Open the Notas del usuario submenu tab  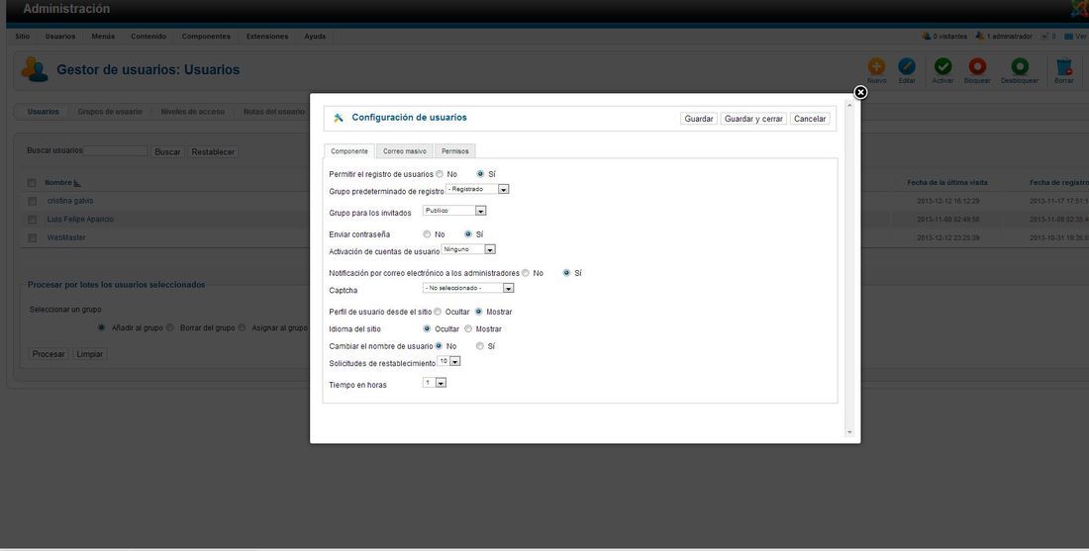coord(273,112)
